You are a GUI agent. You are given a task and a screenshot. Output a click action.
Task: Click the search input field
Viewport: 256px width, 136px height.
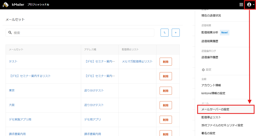pyautogui.click(x=82, y=32)
